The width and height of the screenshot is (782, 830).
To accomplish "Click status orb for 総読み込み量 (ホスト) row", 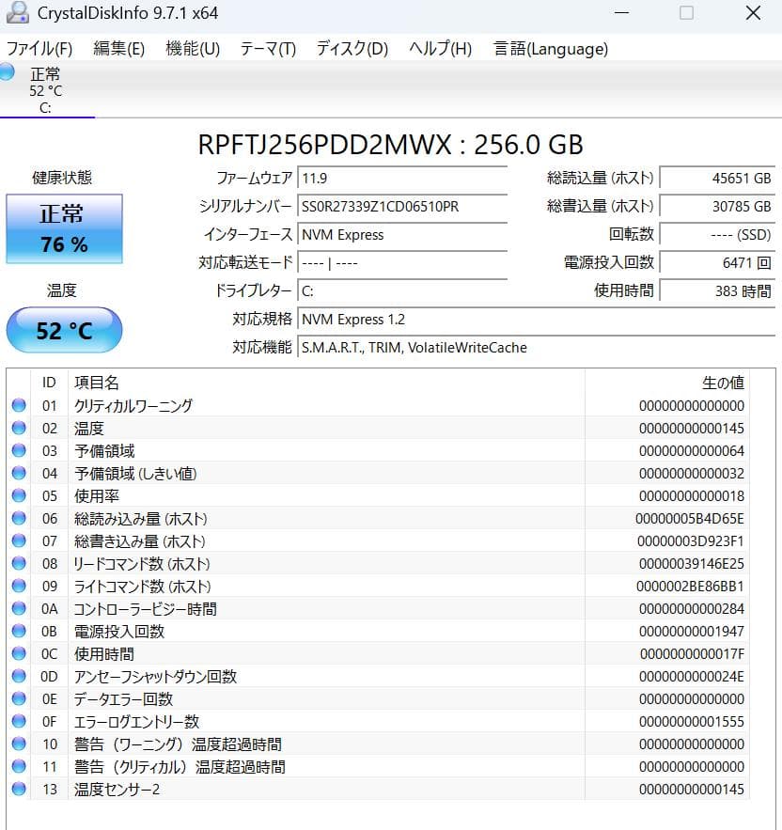I will (19, 518).
